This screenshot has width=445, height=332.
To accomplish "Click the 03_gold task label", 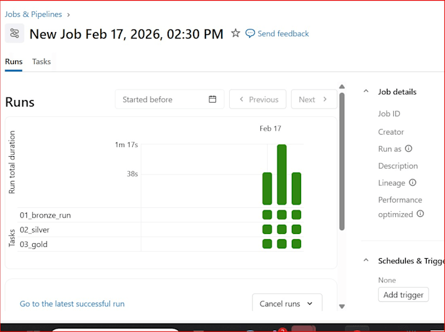I will point(33,244).
